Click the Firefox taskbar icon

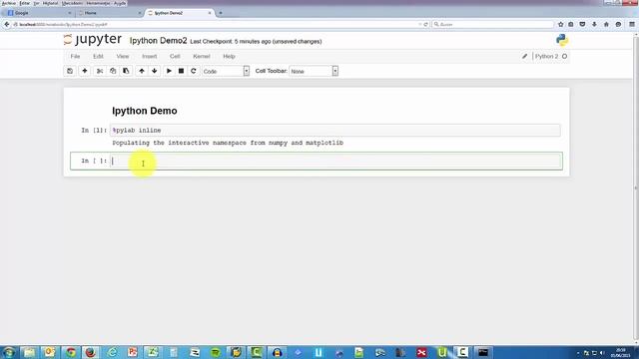pos(91,352)
